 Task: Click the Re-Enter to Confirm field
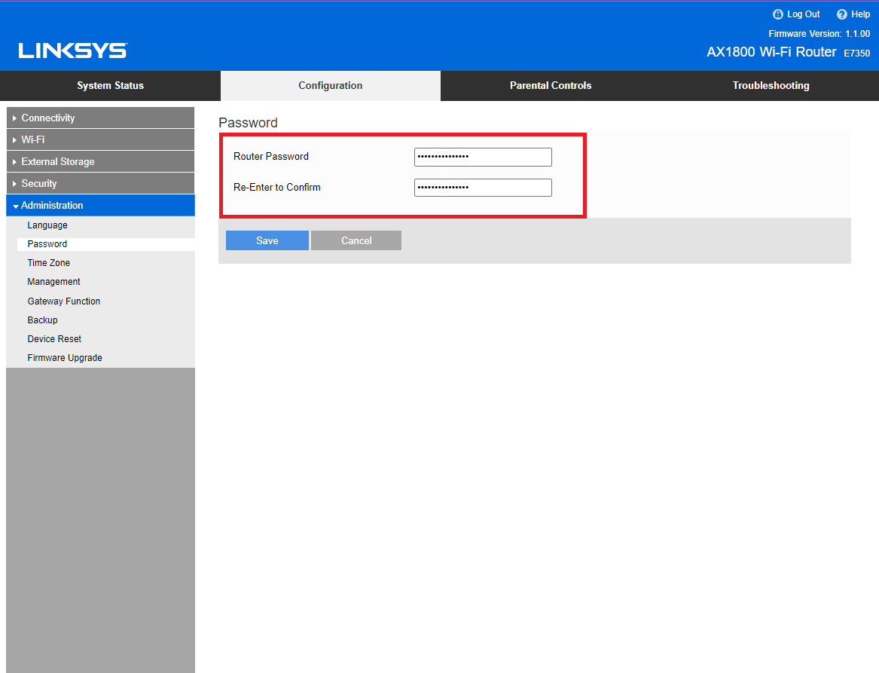tap(483, 188)
